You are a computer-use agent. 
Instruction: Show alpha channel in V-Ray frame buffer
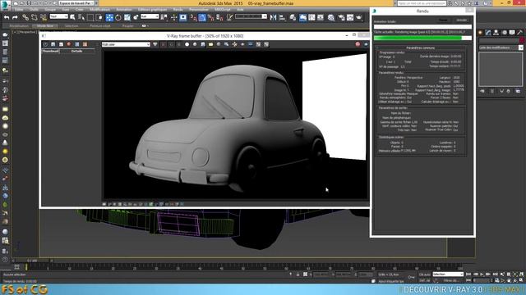pos(187,44)
